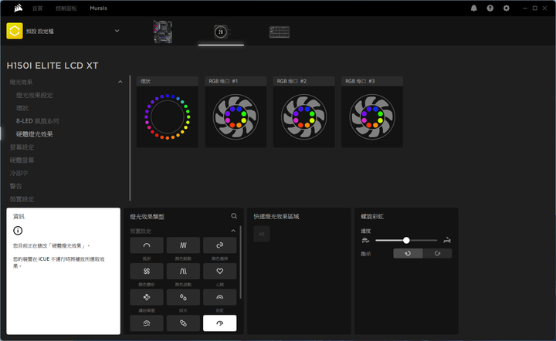Open 燈光效果設定 in sidebar
This screenshot has width=556, height=341.
point(35,95)
